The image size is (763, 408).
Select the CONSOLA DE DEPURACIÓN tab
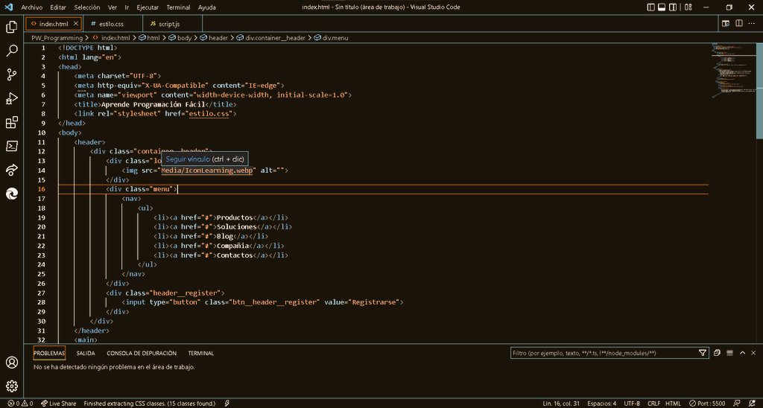pyautogui.click(x=142, y=353)
